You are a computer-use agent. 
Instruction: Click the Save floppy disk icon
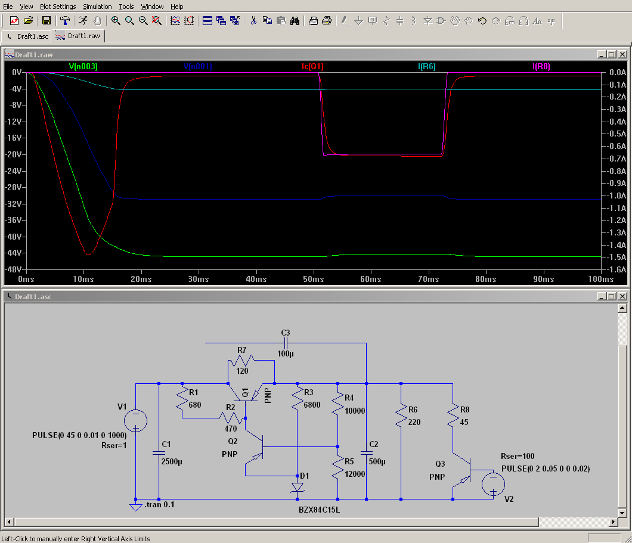coord(47,20)
